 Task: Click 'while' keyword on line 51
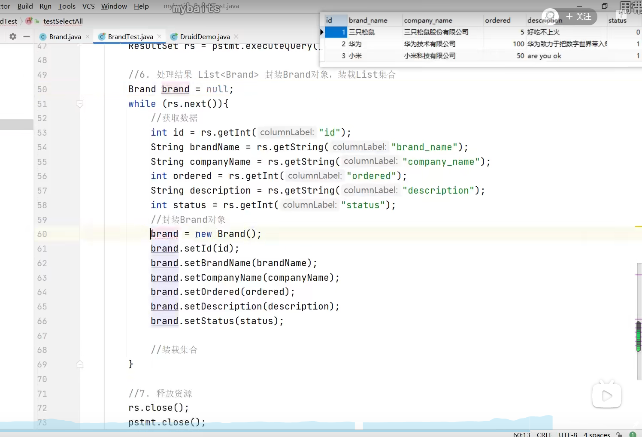tap(142, 104)
